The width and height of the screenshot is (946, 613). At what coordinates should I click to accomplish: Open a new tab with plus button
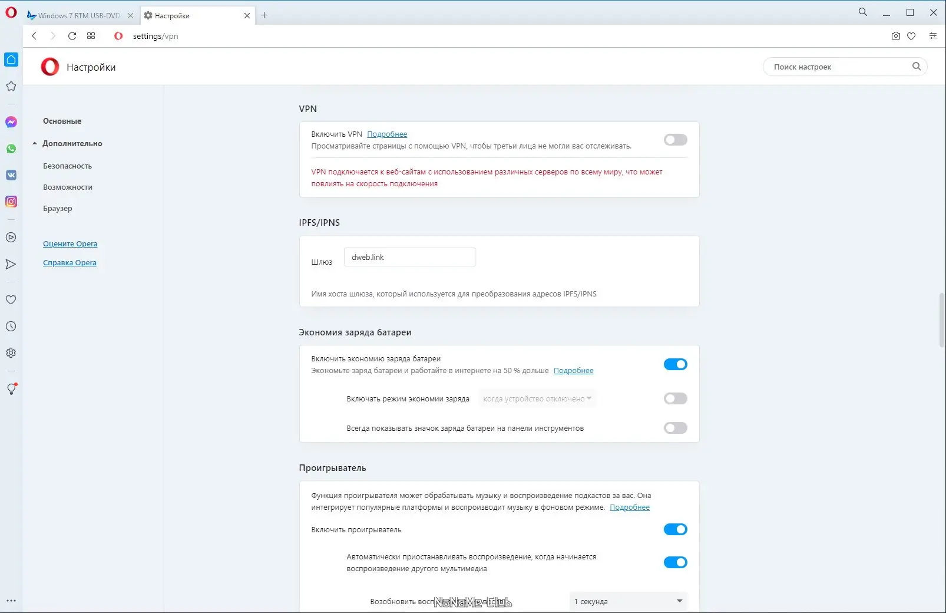click(x=264, y=15)
